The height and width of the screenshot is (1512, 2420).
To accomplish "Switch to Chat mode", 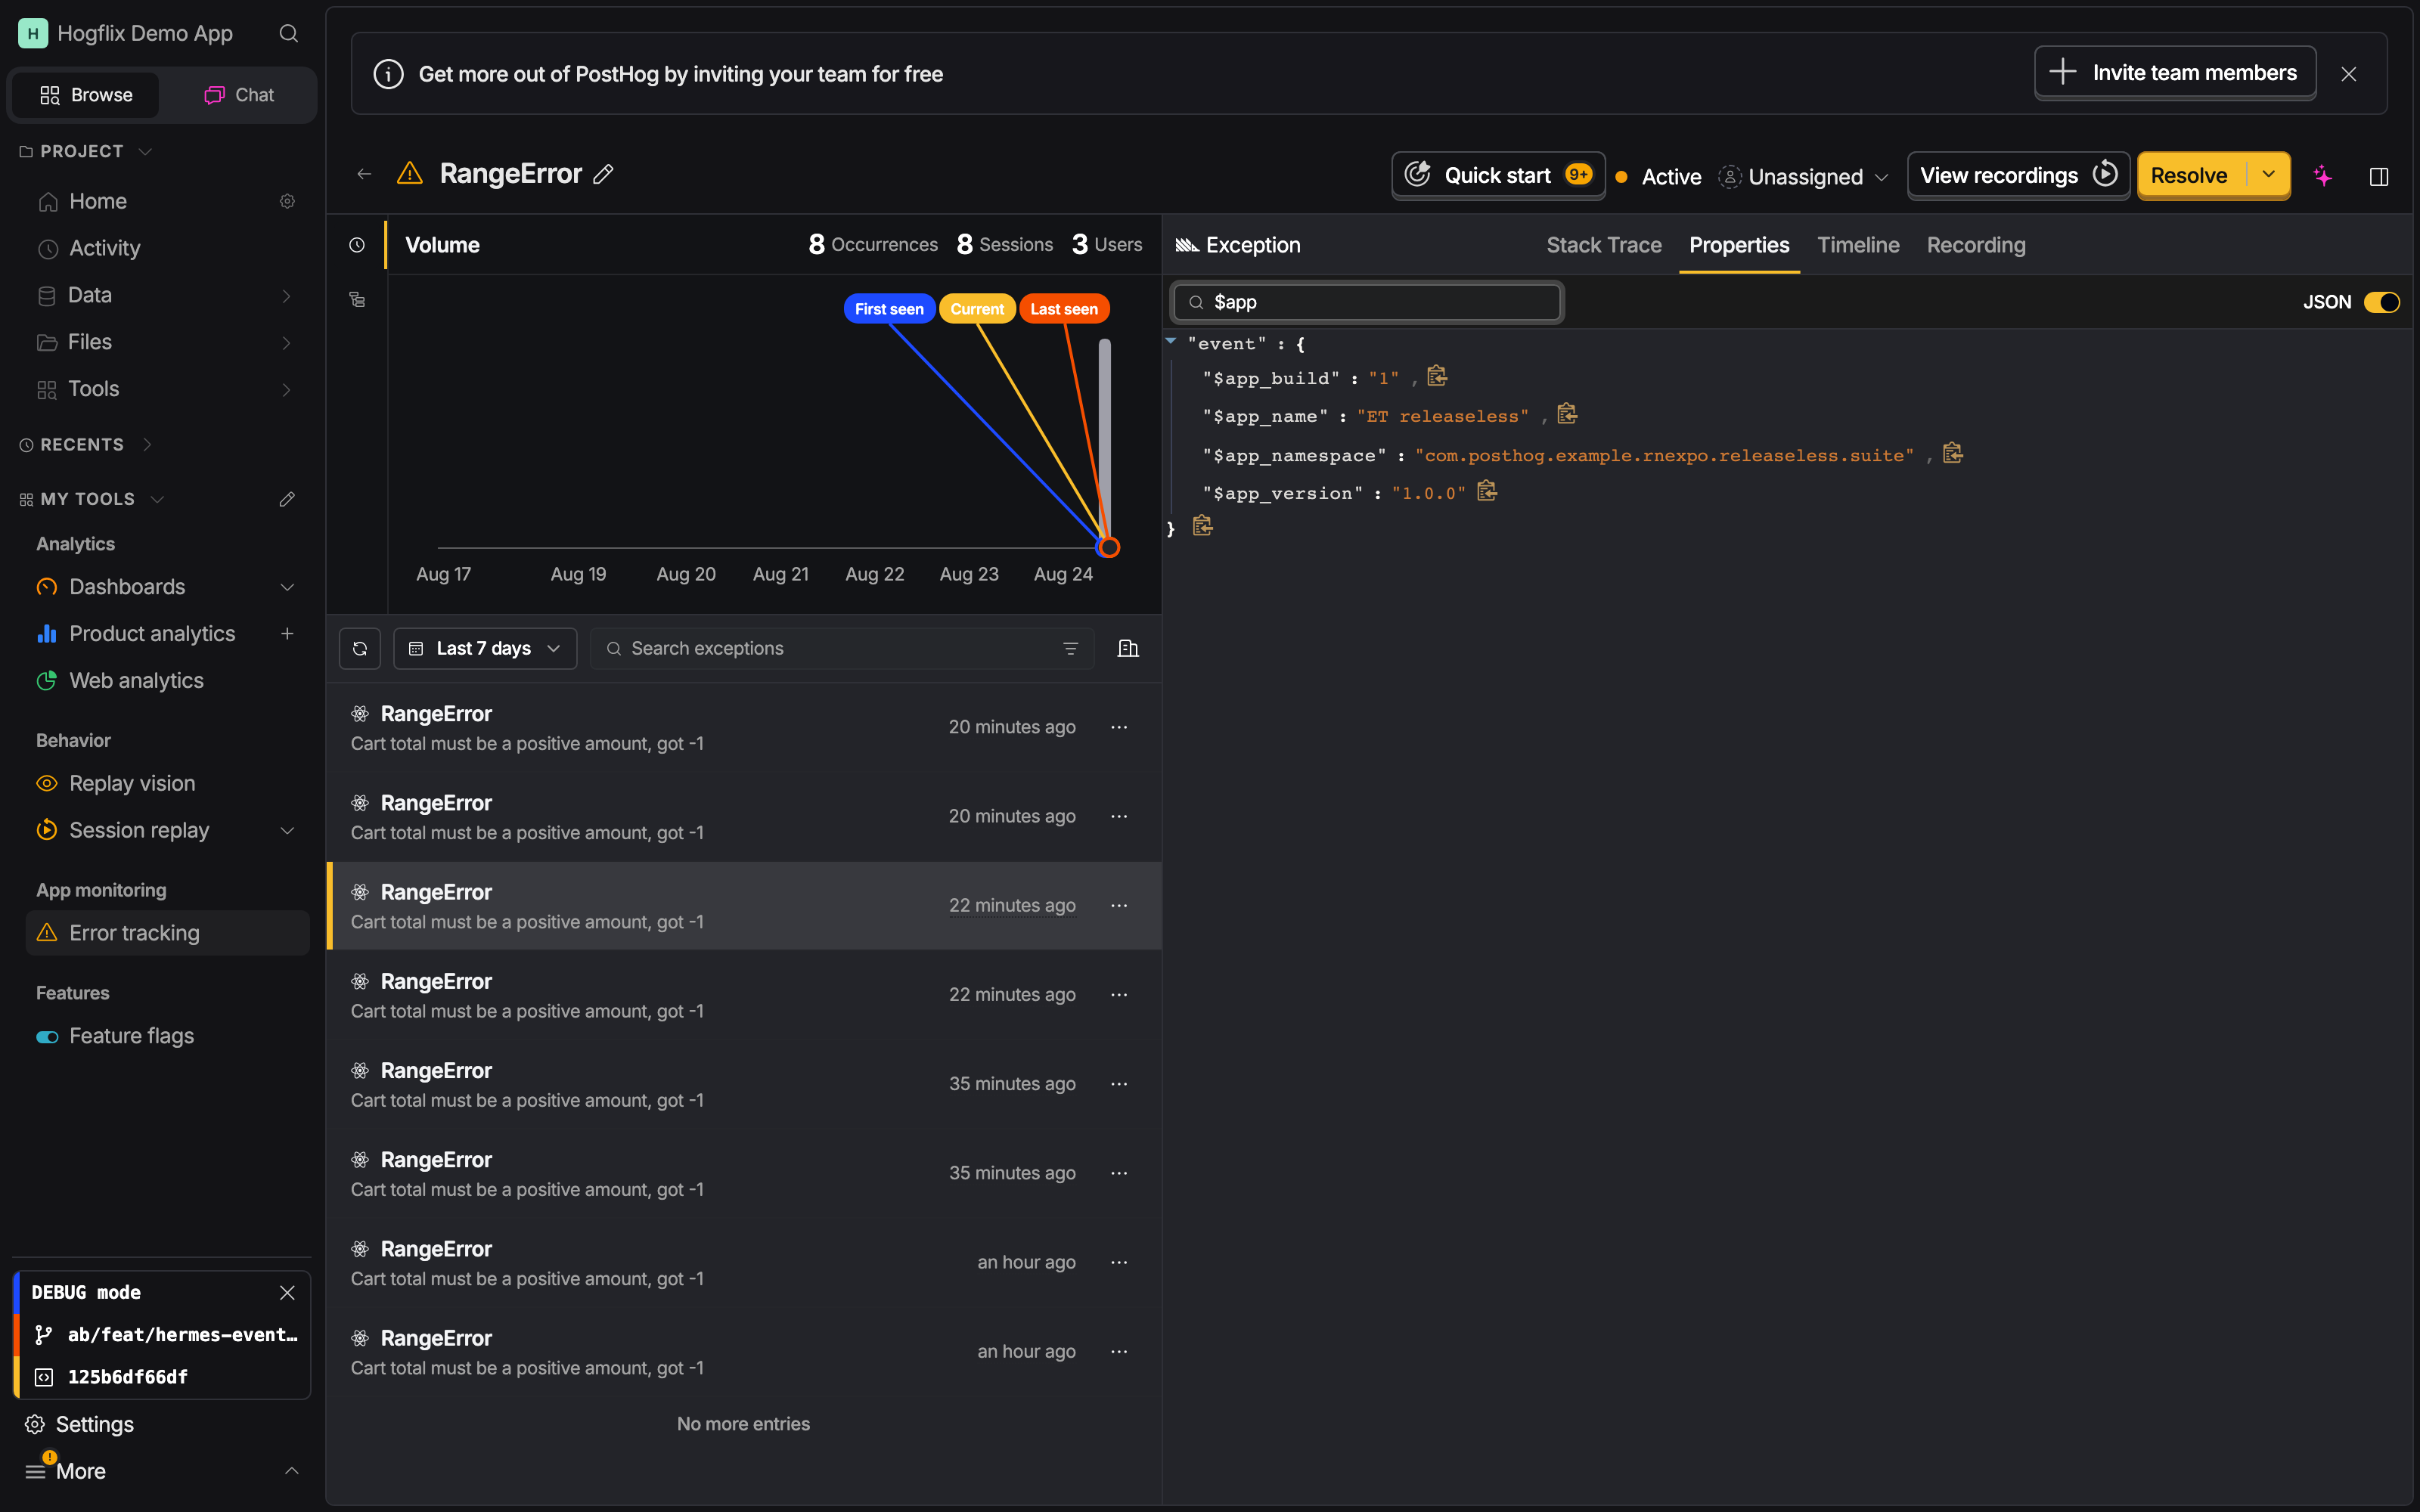I will [x=239, y=95].
